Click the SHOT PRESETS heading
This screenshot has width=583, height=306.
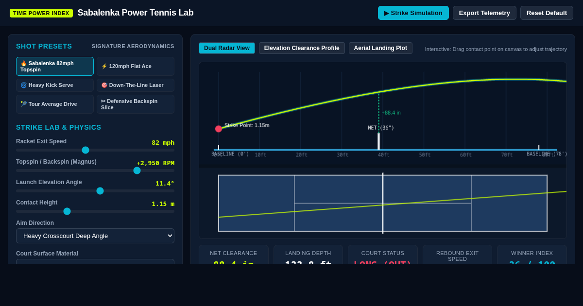pos(44,46)
